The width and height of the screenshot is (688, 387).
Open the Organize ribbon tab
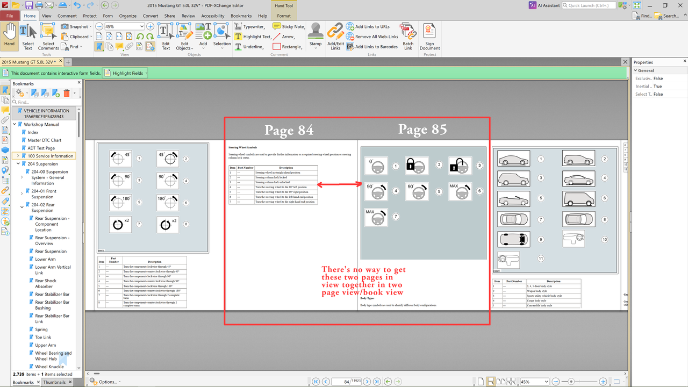click(128, 16)
